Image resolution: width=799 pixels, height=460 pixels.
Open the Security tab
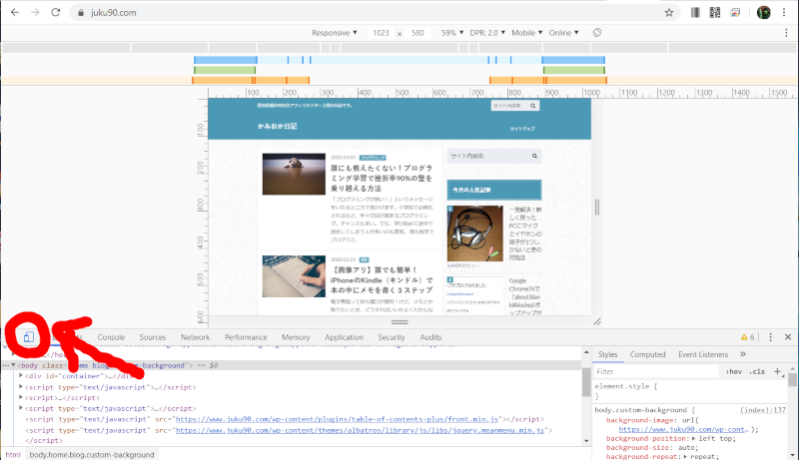pyautogui.click(x=392, y=337)
